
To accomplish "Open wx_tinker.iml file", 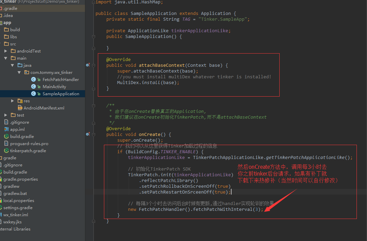I will pos(16,215).
